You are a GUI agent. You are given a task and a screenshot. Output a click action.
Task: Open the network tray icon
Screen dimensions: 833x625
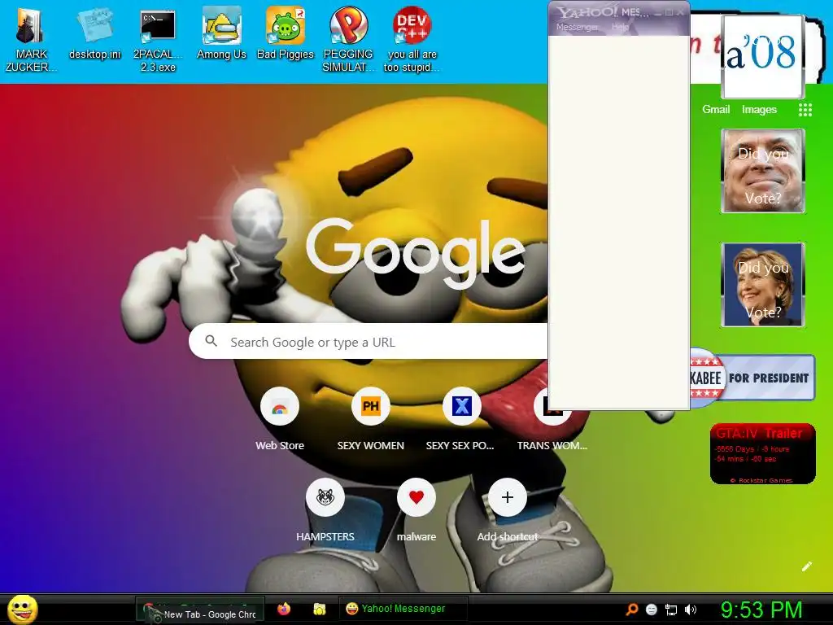pyautogui.click(x=671, y=610)
